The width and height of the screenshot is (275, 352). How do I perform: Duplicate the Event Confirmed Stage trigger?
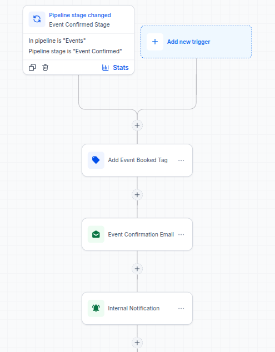(x=32, y=68)
